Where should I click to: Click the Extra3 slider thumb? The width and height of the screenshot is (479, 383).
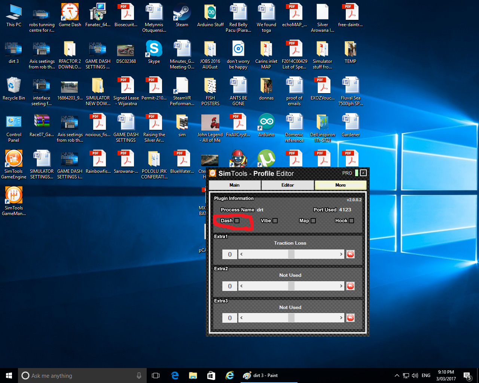point(291,318)
